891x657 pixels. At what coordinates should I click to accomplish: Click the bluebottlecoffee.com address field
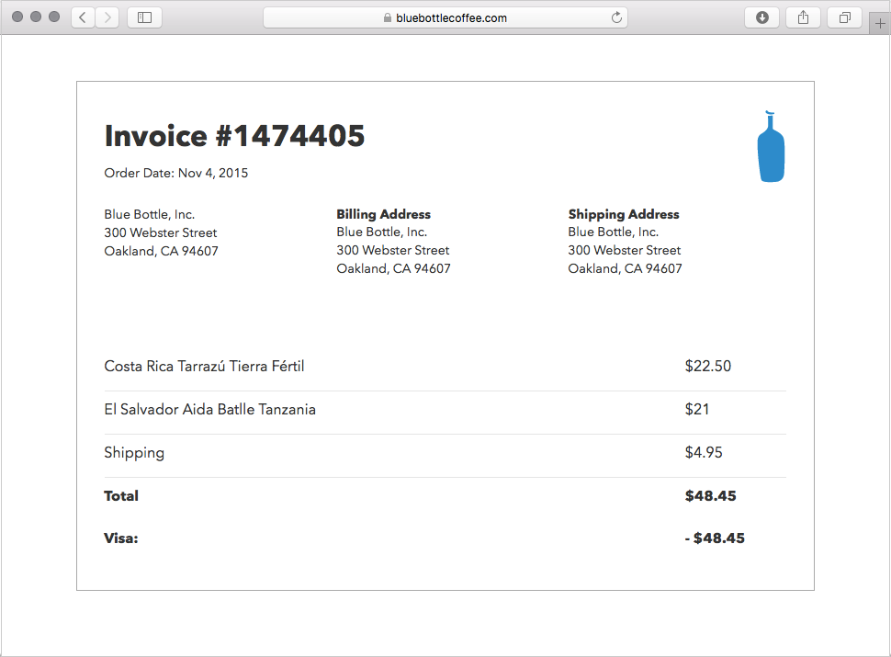[445, 17]
